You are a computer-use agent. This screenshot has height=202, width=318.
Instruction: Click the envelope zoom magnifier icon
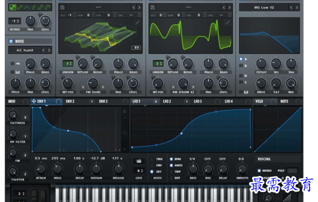pos(124,133)
